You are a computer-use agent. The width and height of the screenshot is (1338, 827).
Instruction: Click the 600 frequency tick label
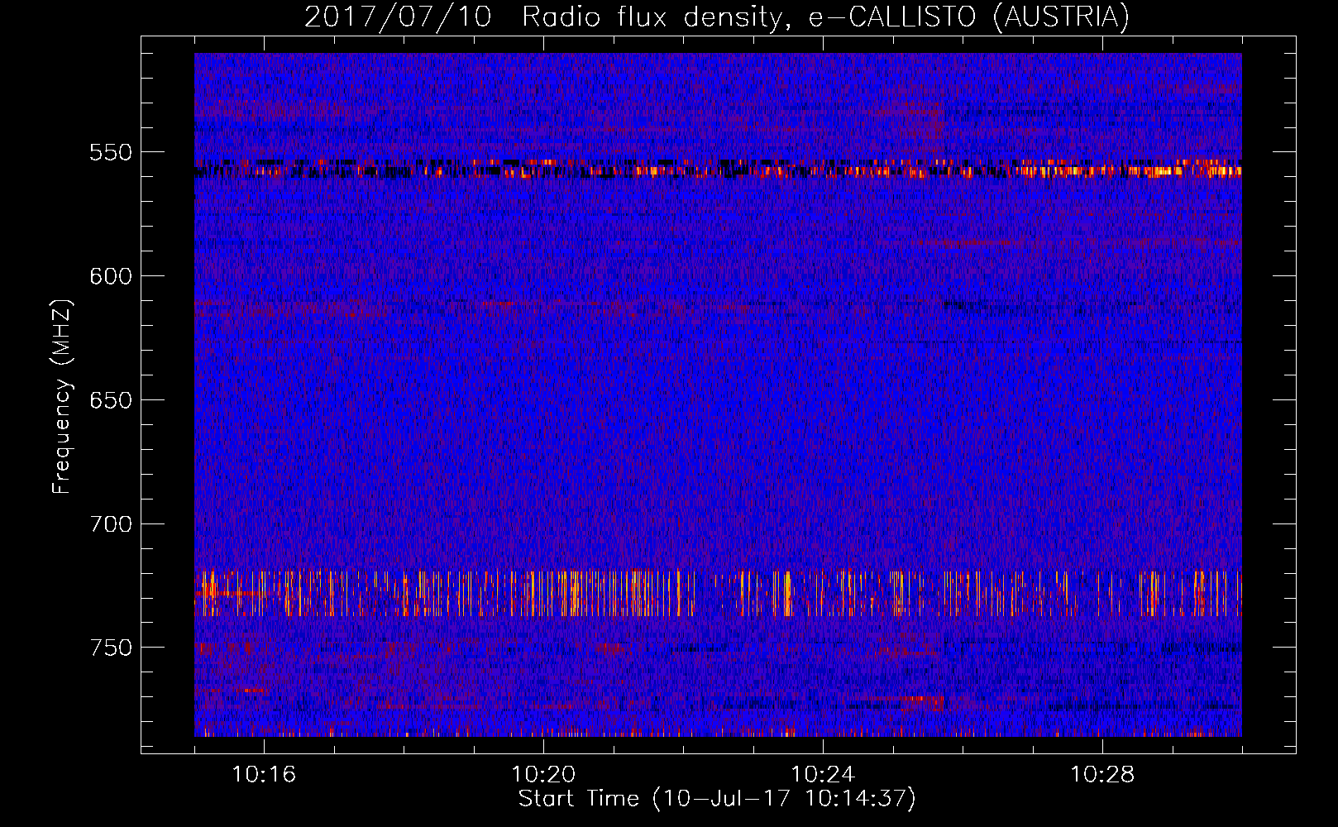pyautogui.click(x=111, y=276)
